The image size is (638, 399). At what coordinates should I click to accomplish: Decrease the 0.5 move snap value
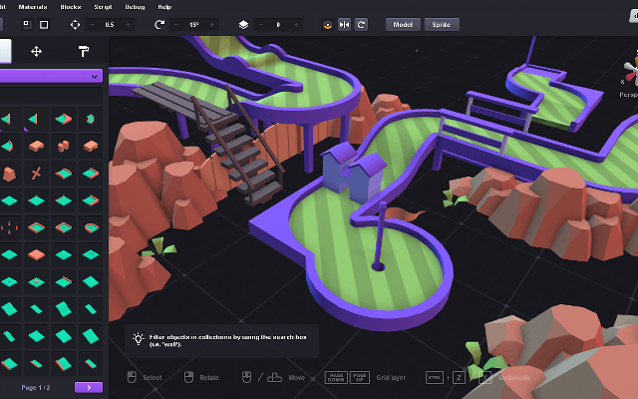[93, 25]
